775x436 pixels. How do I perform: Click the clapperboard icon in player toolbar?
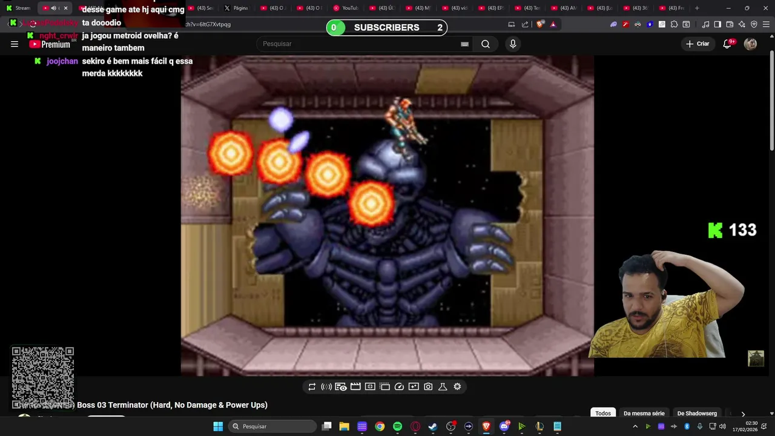(x=355, y=387)
